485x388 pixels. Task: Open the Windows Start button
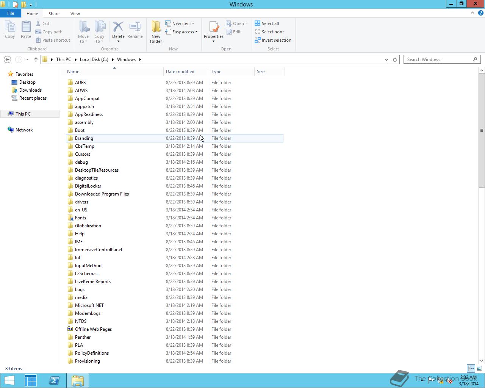pyautogui.click(x=9, y=380)
